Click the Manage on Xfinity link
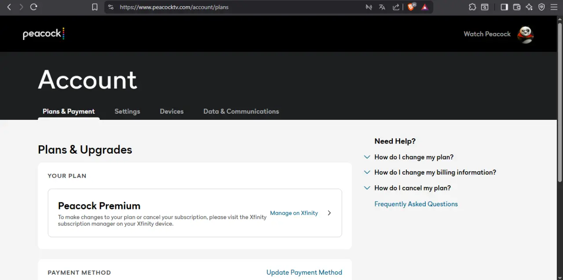The width and height of the screenshot is (563, 280). [x=294, y=213]
